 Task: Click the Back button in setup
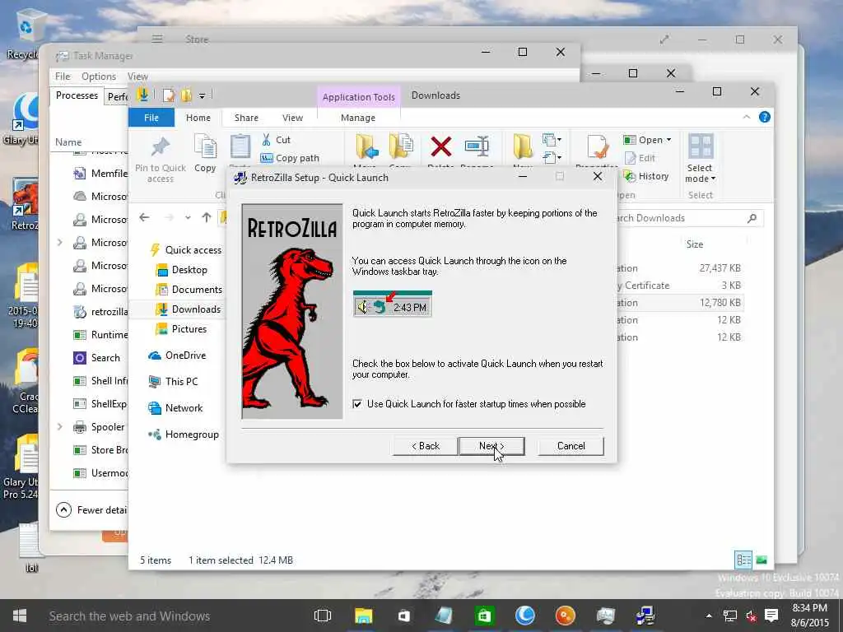(426, 446)
